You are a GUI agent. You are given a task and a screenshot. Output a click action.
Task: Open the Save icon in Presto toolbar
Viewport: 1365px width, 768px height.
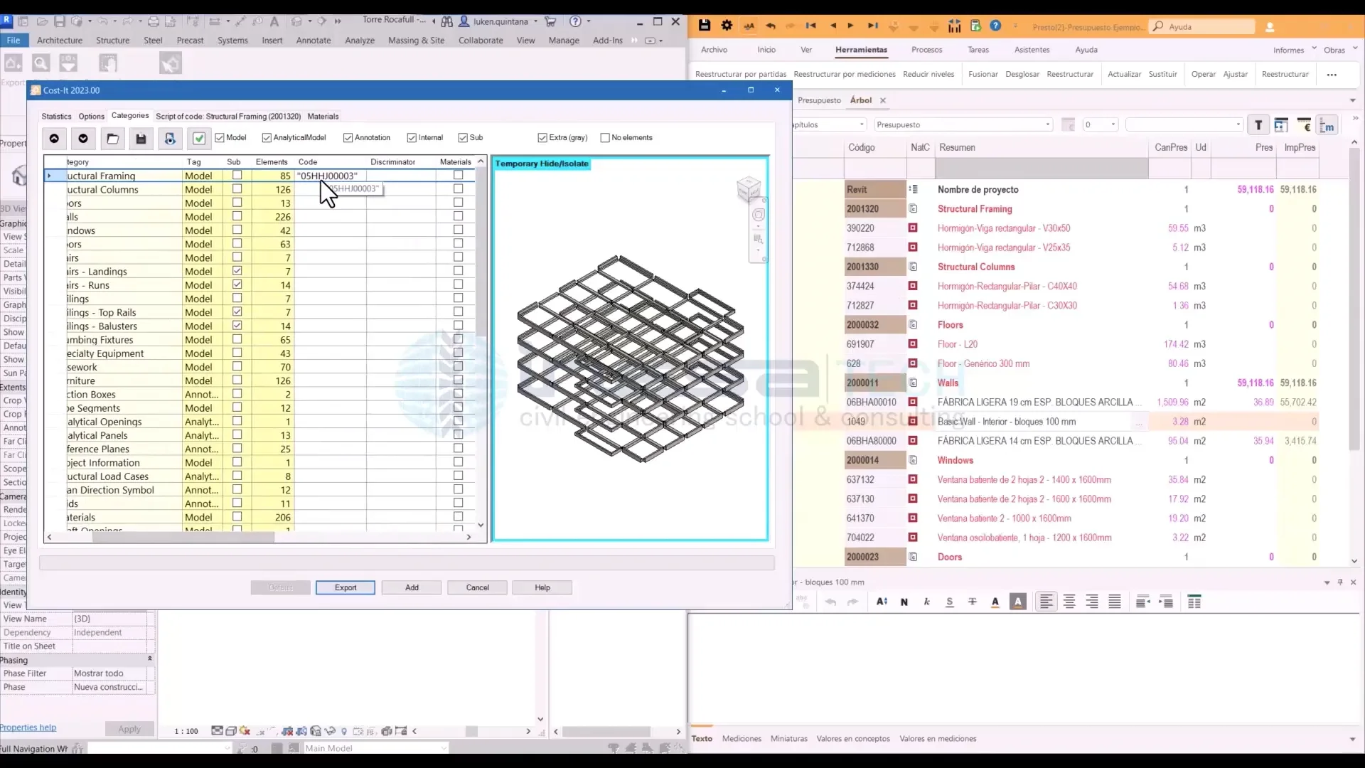(x=704, y=26)
